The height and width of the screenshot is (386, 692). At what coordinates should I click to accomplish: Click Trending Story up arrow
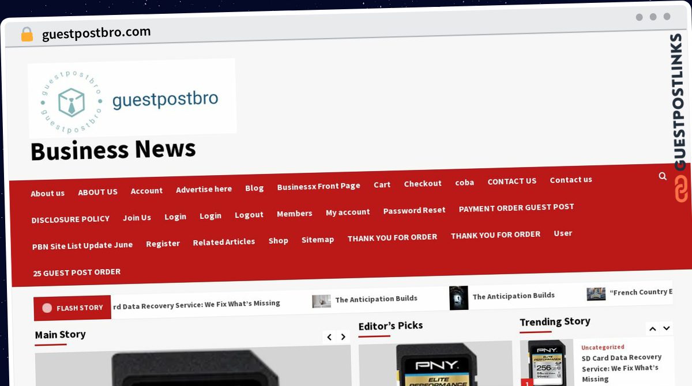652,329
